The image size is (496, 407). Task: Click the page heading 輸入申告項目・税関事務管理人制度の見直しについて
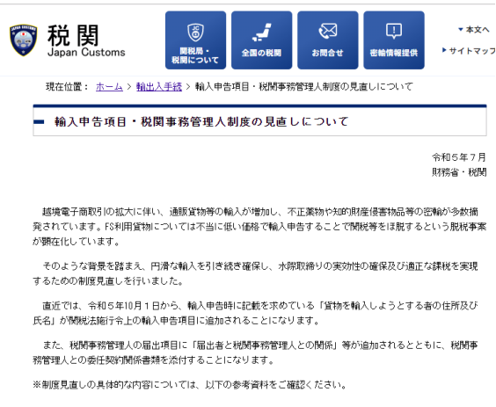pyautogui.click(x=201, y=122)
